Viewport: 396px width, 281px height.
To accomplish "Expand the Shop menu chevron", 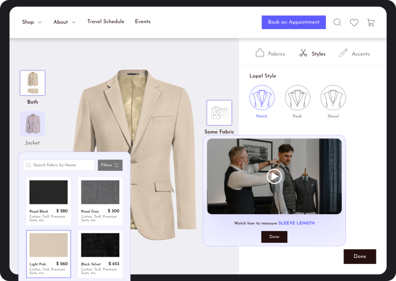I will (x=40, y=23).
